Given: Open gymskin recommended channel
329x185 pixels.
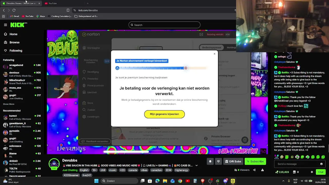Looking at the screenshot, I should pos(22,132).
